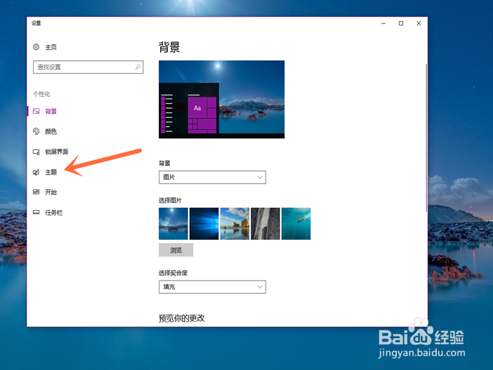Screen dimensions: 493x370
Task: Click the 选择图片 label
Action: (170, 200)
